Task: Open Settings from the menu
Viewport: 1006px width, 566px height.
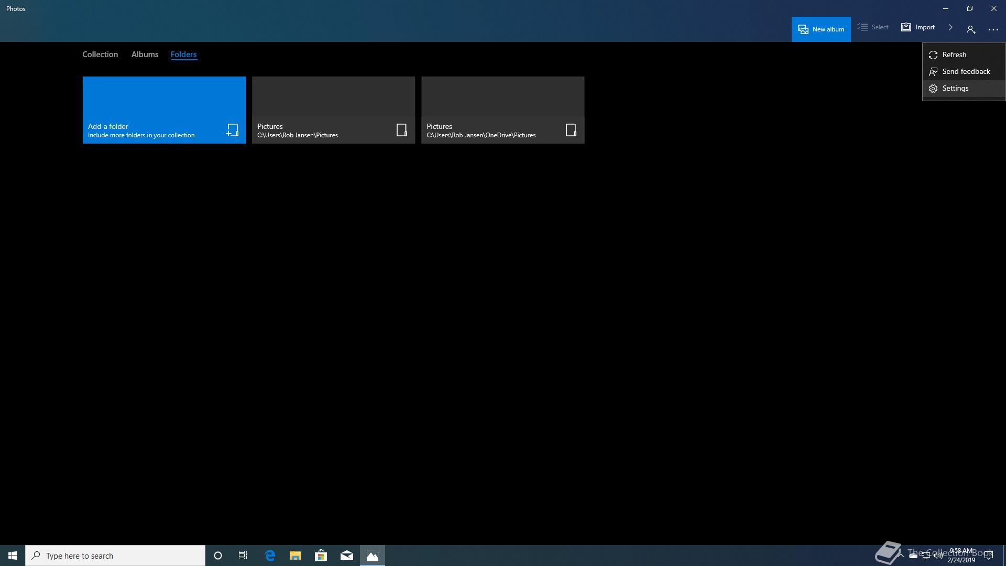Action: tap(964, 88)
